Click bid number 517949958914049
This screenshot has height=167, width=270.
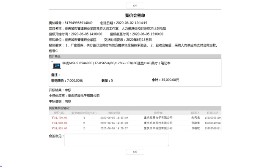(79, 23)
